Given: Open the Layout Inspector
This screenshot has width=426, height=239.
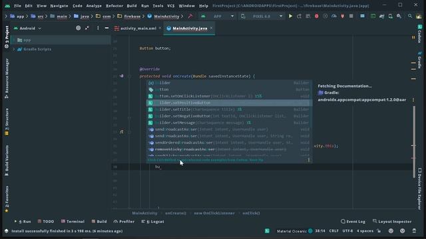Looking at the screenshot, I should click(x=392, y=221).
